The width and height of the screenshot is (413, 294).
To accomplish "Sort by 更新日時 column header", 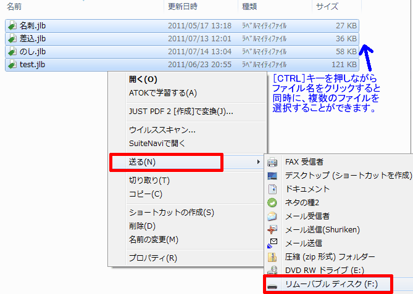I will click(x=183, y=6).
